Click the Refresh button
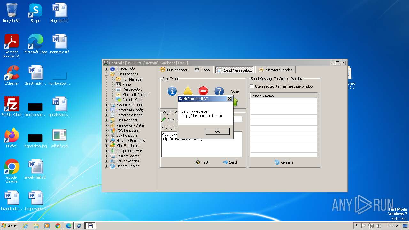This screenshot has height=230, width=409. (284, 162)
